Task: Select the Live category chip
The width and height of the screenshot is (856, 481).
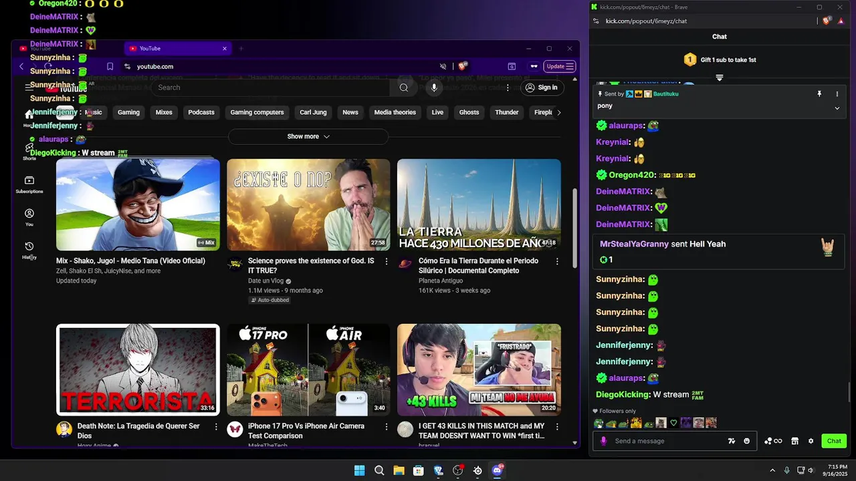Action: (x=437, y=112)
